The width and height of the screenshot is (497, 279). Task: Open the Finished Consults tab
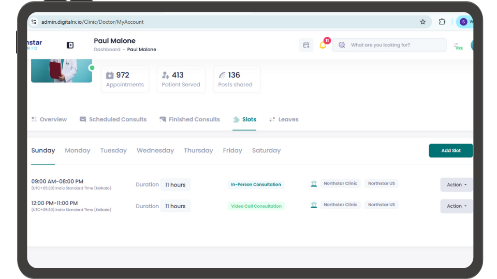(189, 119)
